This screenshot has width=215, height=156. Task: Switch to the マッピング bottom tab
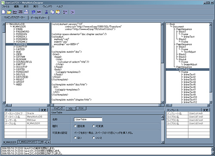pyautogui.click(x=58, y=108)
